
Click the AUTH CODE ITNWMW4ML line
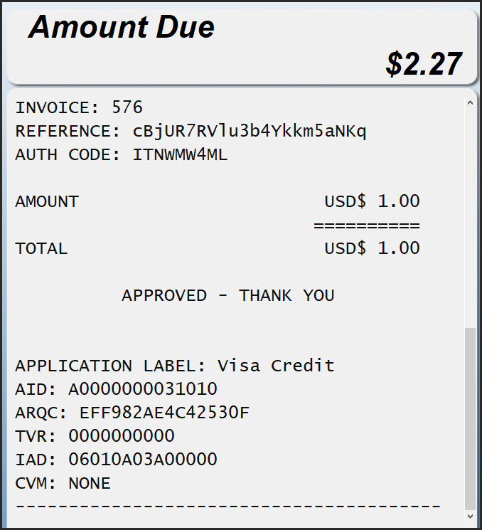[122, 154]
